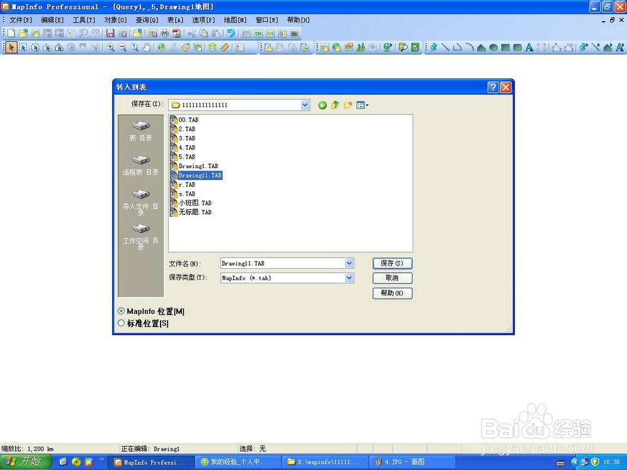Open a New Browser window icon
The width and height of the screenshot is (627, 470).
click(x=246, y=33)
